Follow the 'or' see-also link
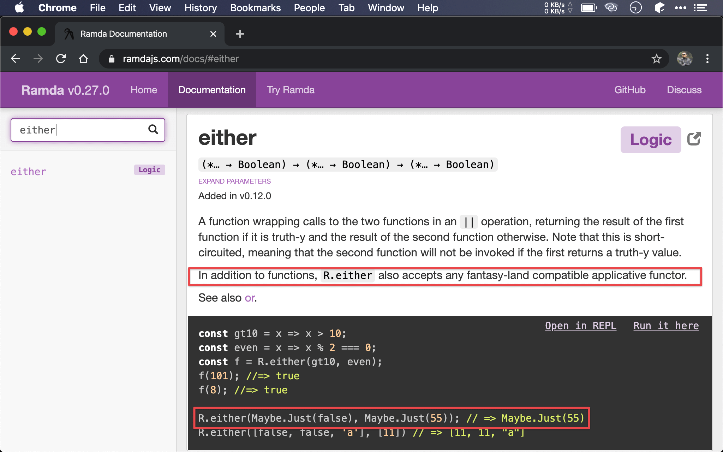723x452 pixels. [x=250, y=298]
